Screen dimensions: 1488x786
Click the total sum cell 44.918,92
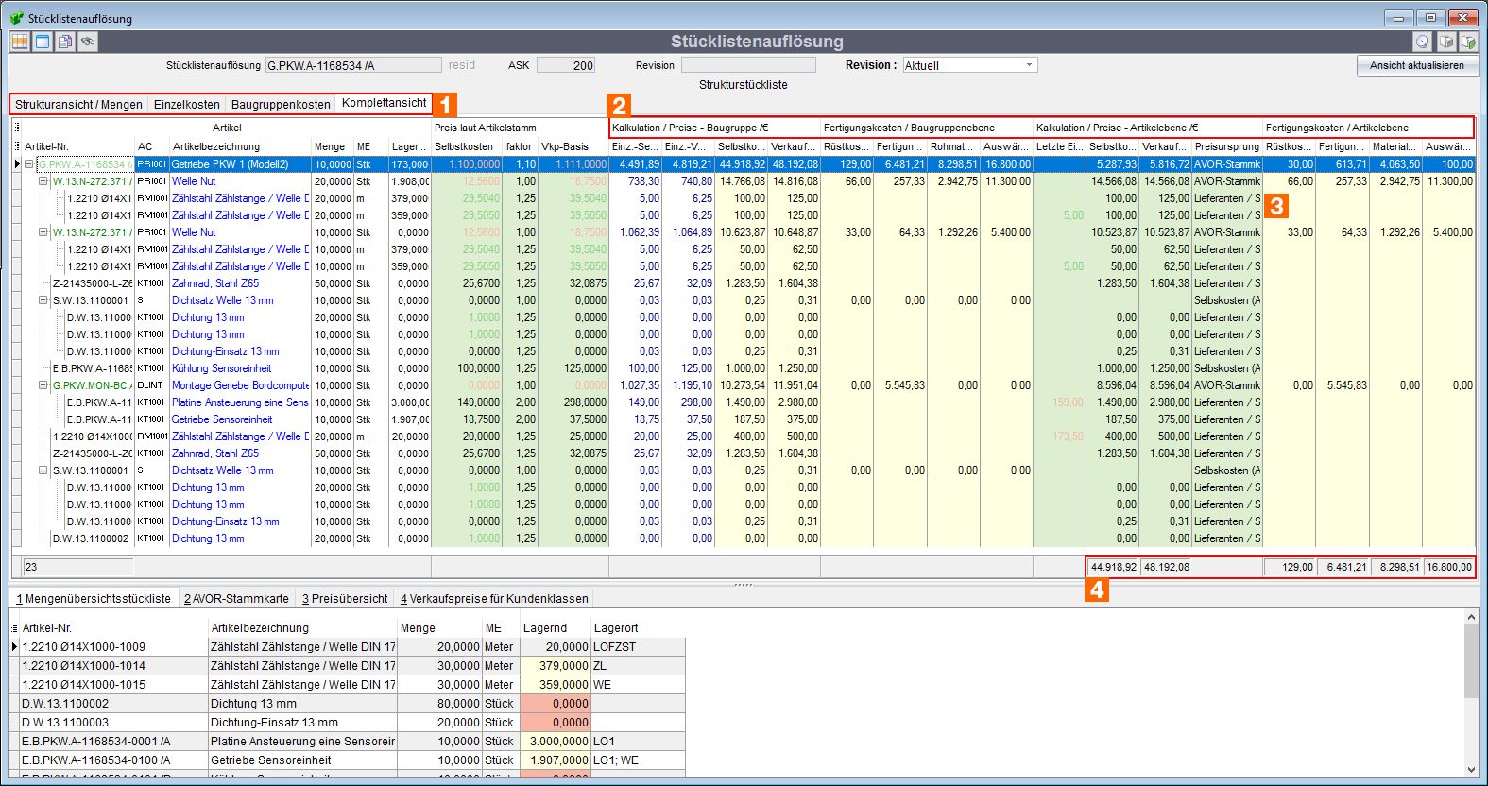pos(1113,567)
